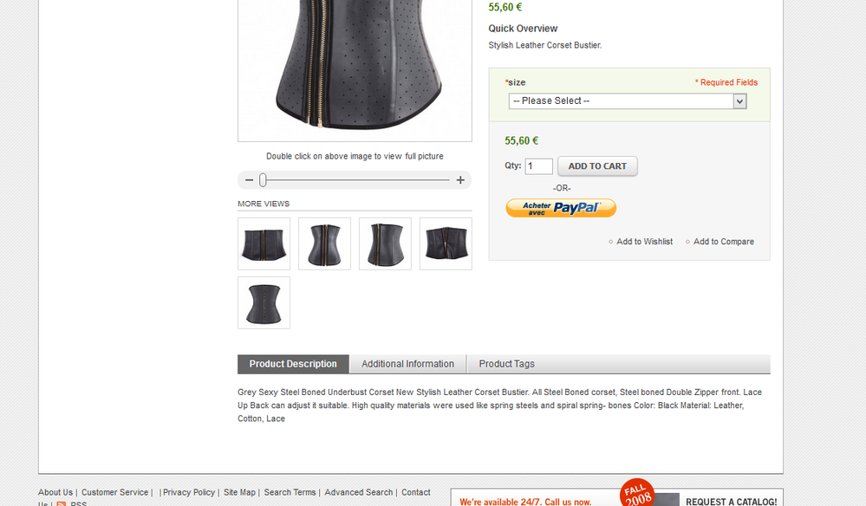Switch to the Additional Information tab

tap(407, 364)
